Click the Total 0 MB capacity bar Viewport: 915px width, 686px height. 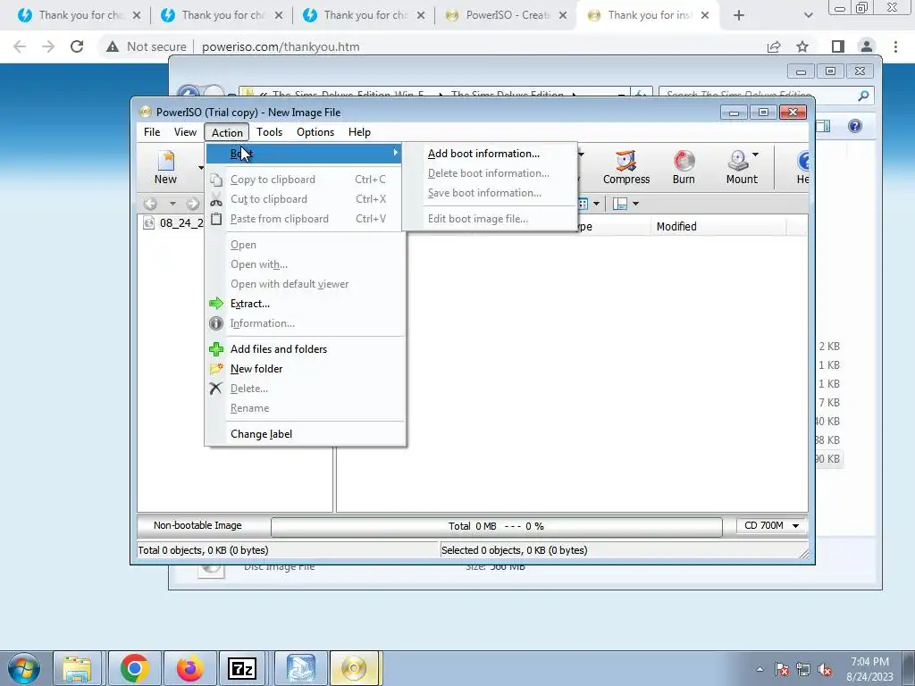(x=497, y=526)
